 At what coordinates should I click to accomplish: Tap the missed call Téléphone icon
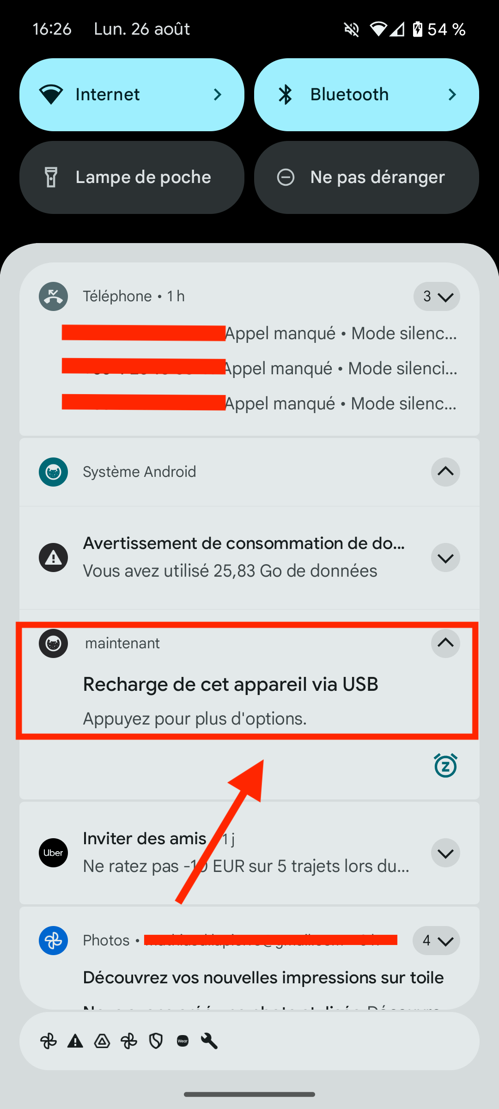[53, 296]
